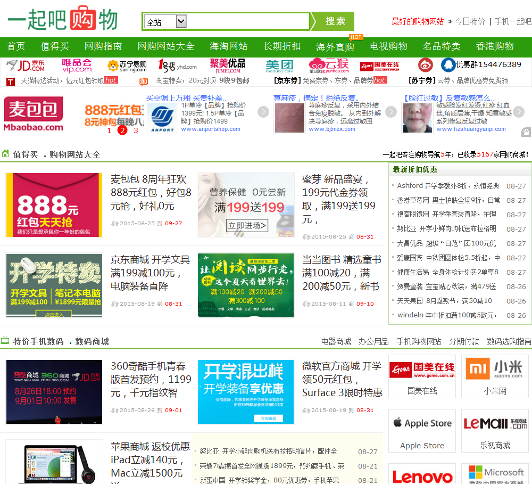The height and width of the screenshot is (484, 532).
Task: Open the 海淘网站 navigation item
Action: point(229,46)
